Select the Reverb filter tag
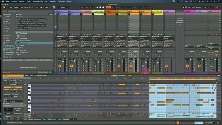The image size is (222, 125). pos(26,27)
